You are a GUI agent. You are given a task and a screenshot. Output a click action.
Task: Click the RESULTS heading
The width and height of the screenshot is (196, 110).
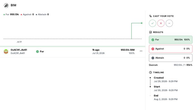(x=158, y=32)
